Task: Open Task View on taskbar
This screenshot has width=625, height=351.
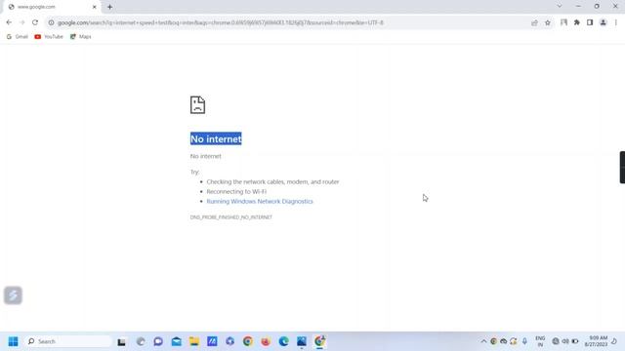Action: click(x=121, y=341)
